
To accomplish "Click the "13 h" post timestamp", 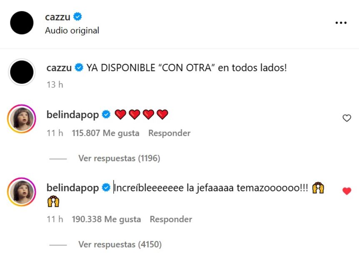I will pyautogui.click(x=55, y=84).
